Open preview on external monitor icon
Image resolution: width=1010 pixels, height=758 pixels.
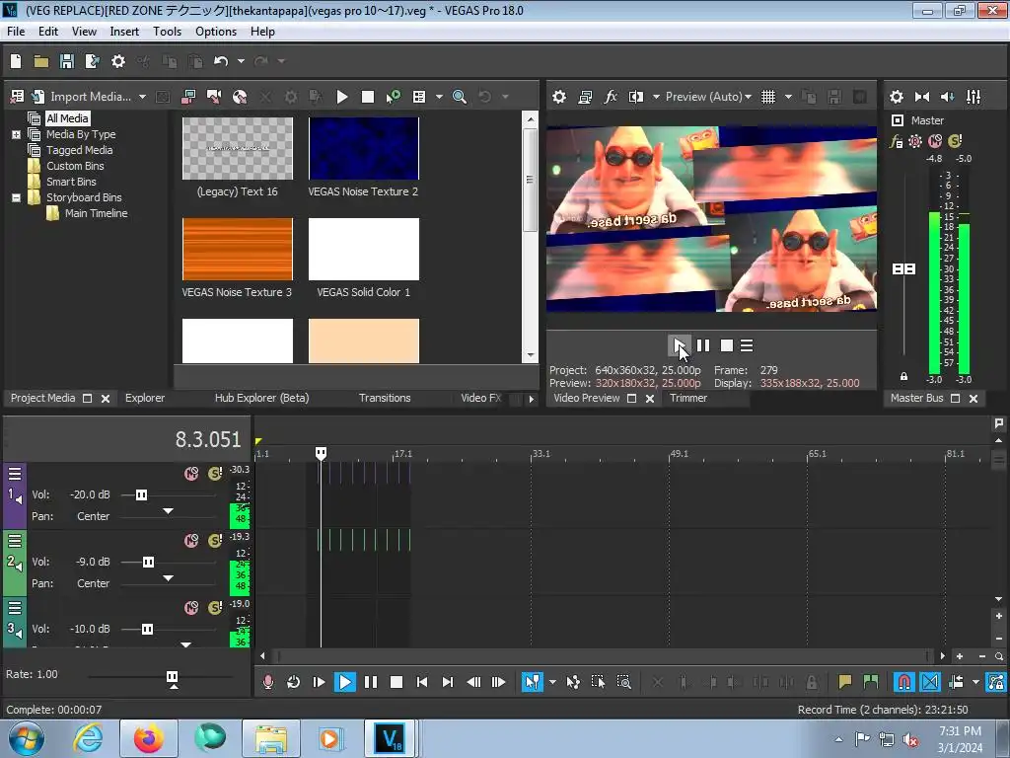coord(585,97)
